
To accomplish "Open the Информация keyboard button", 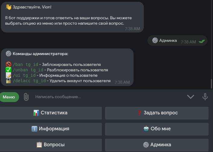I will tap(51, 129).
